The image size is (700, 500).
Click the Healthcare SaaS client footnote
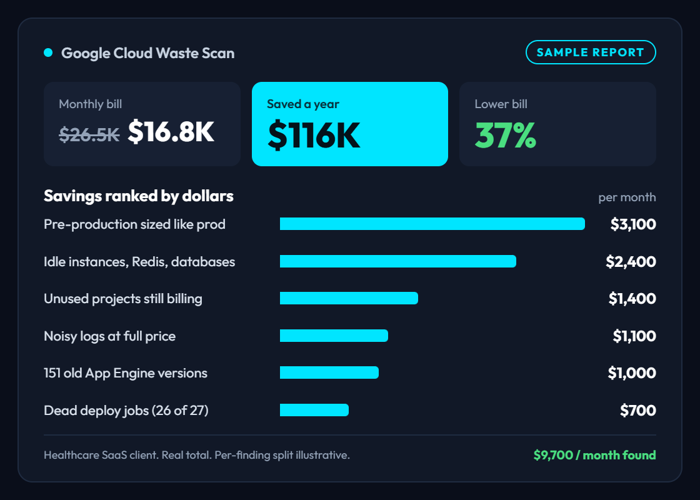pos(197,455)
